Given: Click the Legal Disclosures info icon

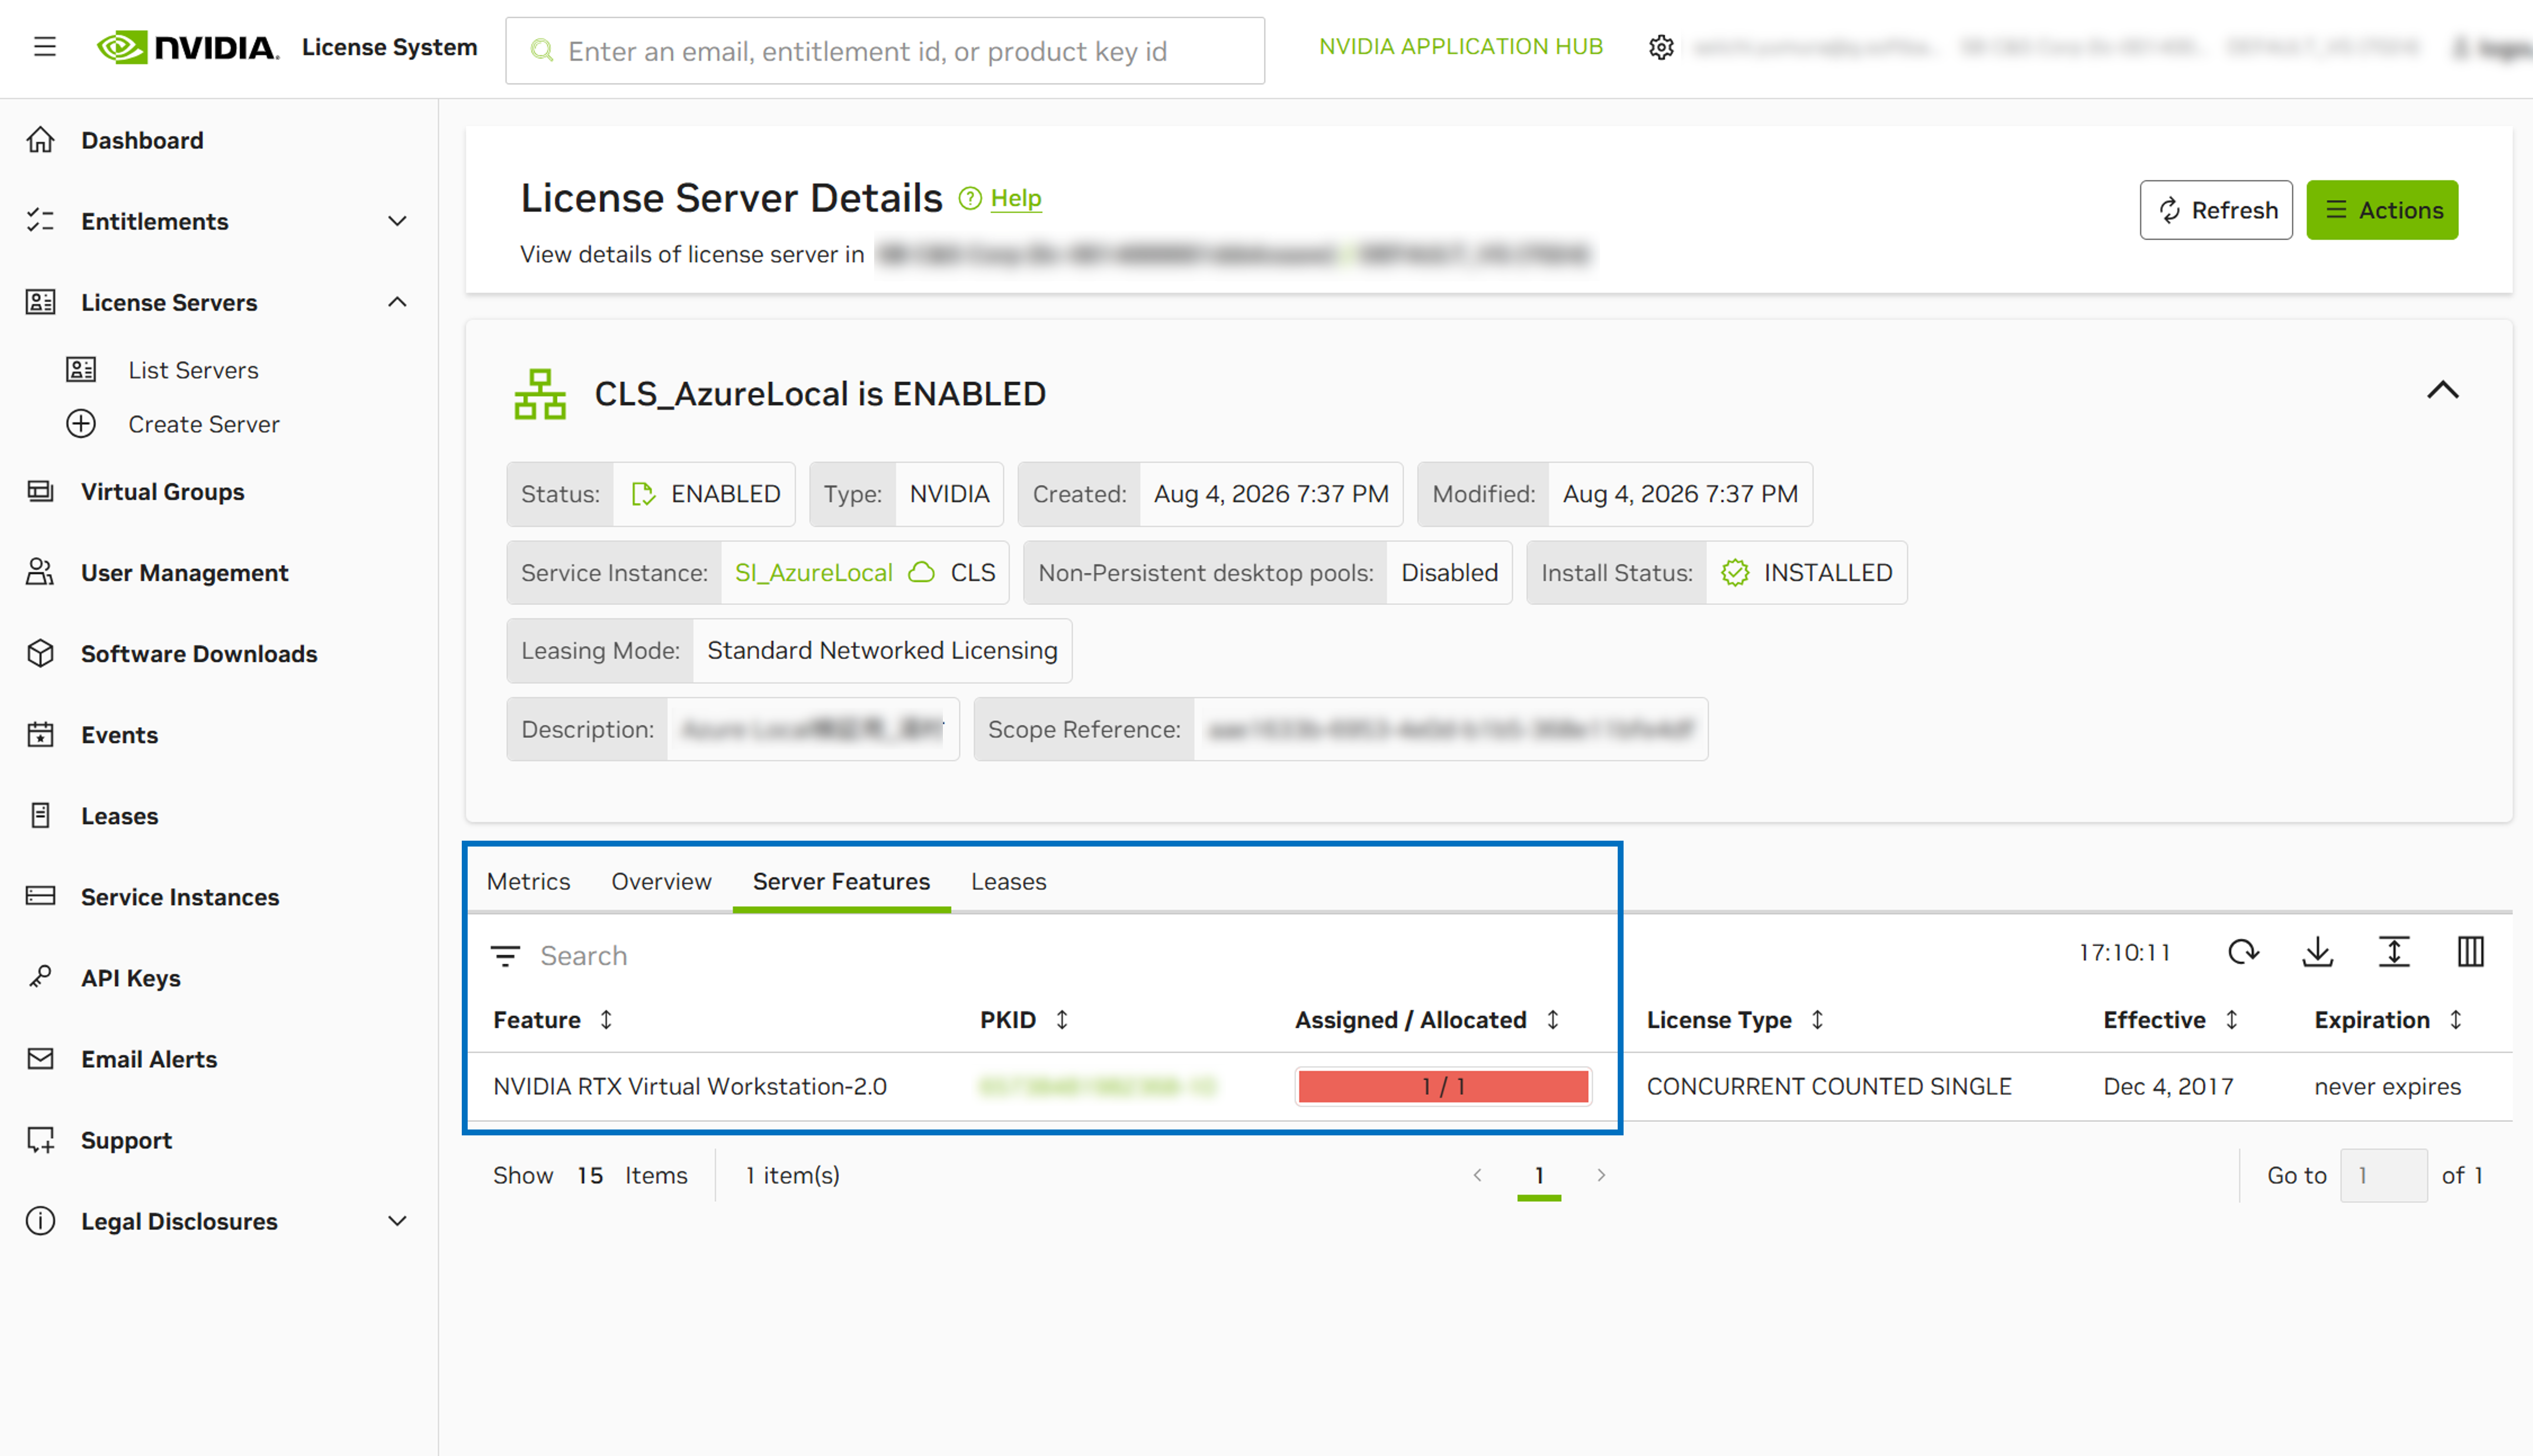Looking at the screenshot, I should coord(41,1221).
